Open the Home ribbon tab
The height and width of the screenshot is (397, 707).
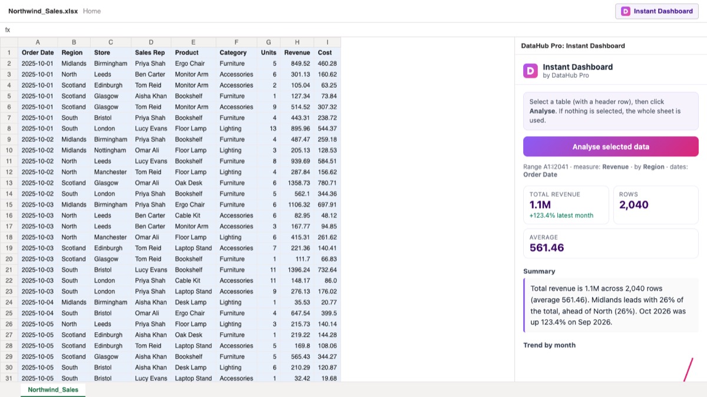point(92,11)
